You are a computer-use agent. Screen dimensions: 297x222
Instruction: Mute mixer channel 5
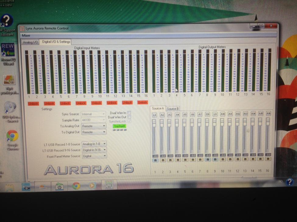[x=185, y=160]
